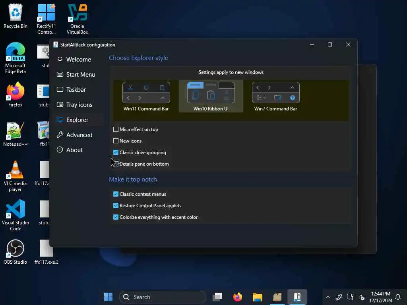Select the Explorer sidebar item
Screen dimensions: 407x305
[x=78, y=120]
